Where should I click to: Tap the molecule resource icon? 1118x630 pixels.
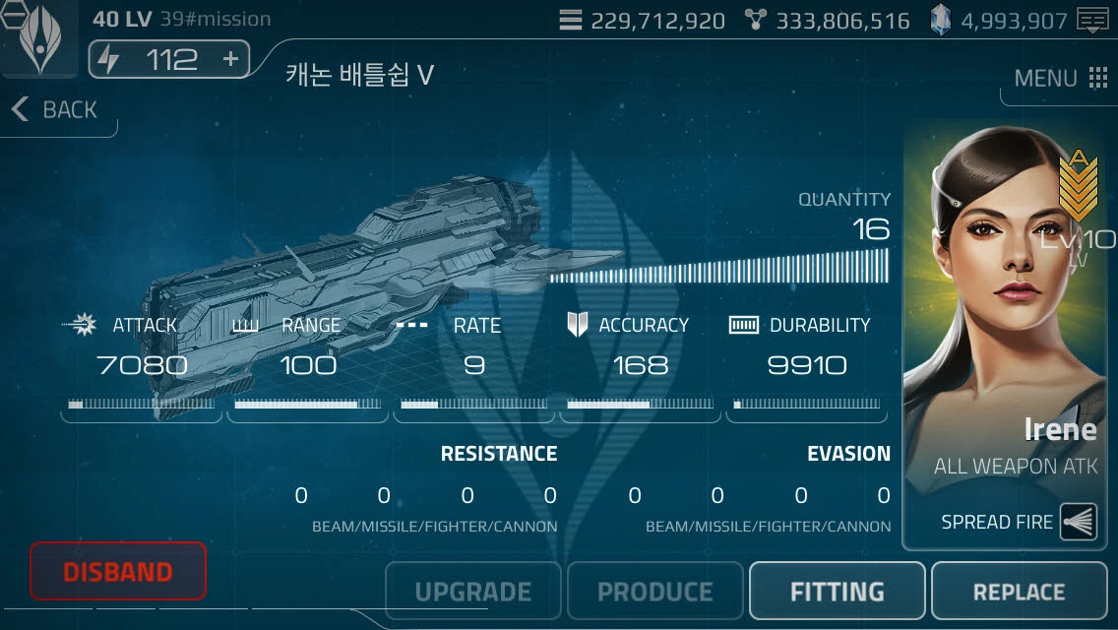[x=755, y=20]
